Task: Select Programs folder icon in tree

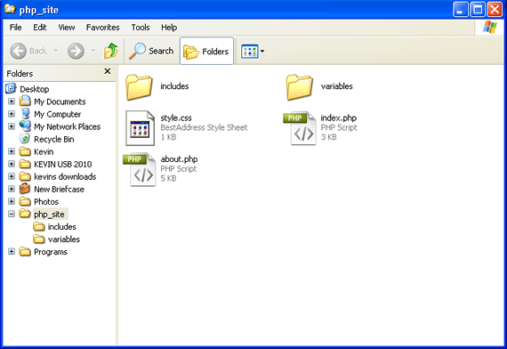Action: click(x=25, y=252)
